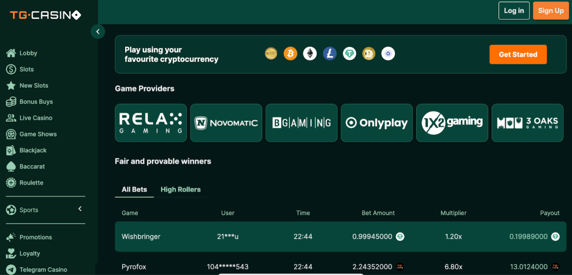572x275 pixels.
Task: Click the Blackjack cards icon
Action: click(x=11, y=150)
